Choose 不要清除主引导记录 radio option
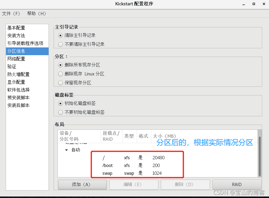The height and width of the screenshot is (198, 269). click(61, 44)
